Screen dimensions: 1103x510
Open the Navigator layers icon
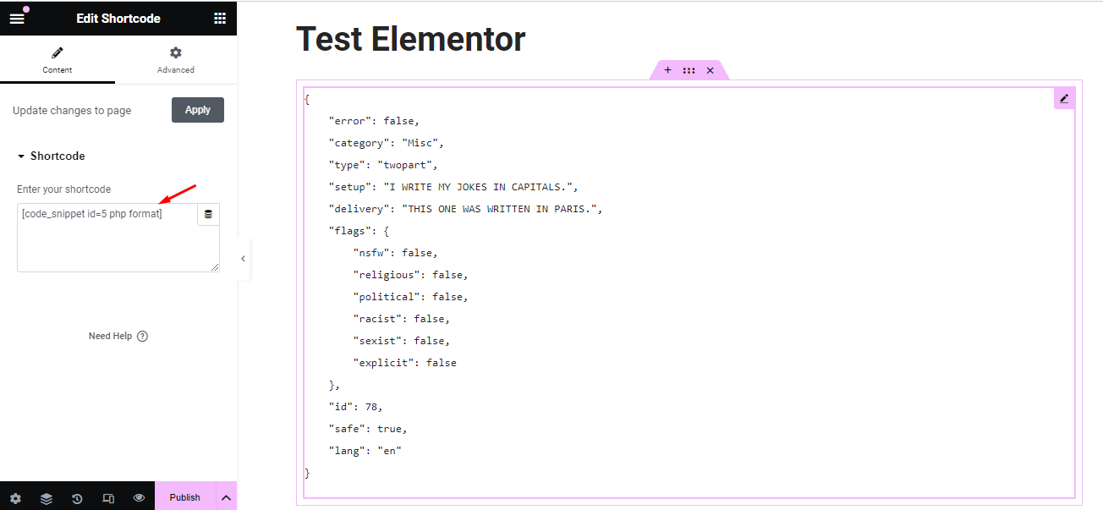click(46, 497)
